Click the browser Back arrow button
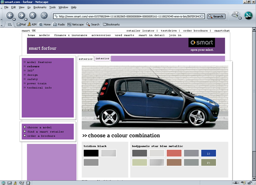This screenshot has width=256, height=185. click(x=10, y=16)
